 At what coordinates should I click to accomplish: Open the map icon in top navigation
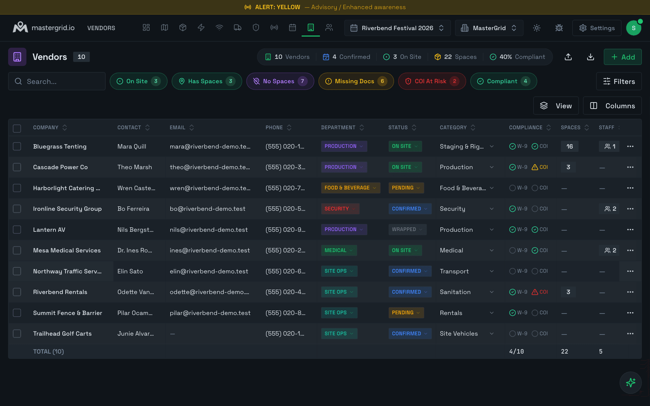pos(165,28)
